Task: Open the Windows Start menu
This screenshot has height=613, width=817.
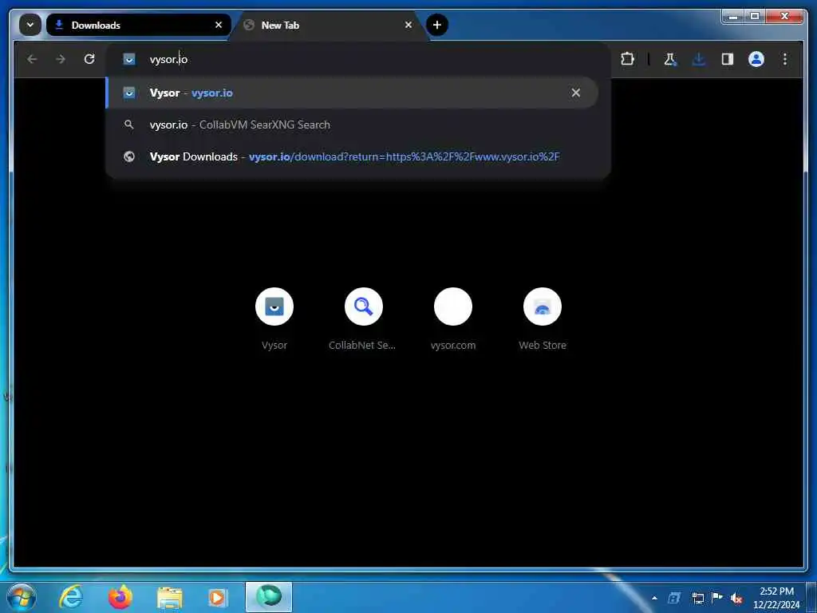Action: click(x=22, y=597)
